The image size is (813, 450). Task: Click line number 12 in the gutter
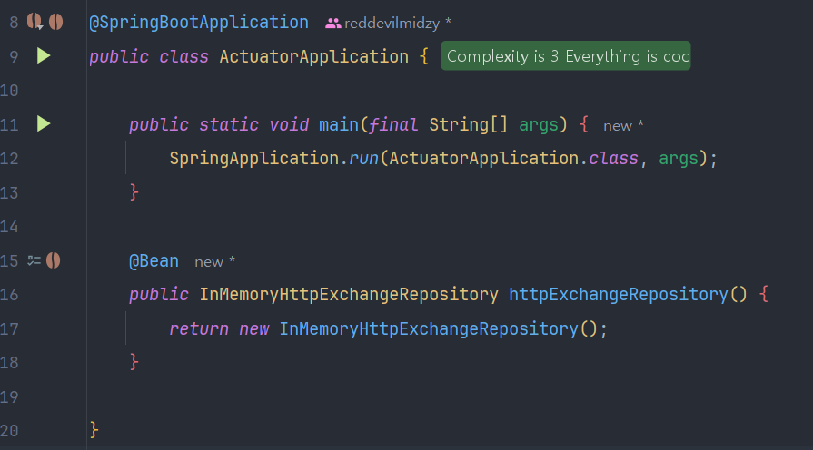click(10, 159)
